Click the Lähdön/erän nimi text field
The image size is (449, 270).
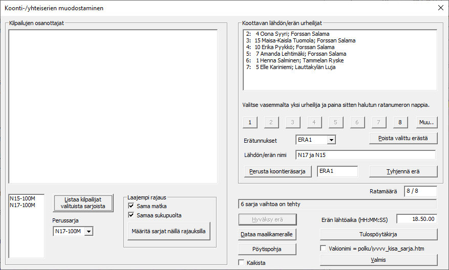tap(365, 155)
